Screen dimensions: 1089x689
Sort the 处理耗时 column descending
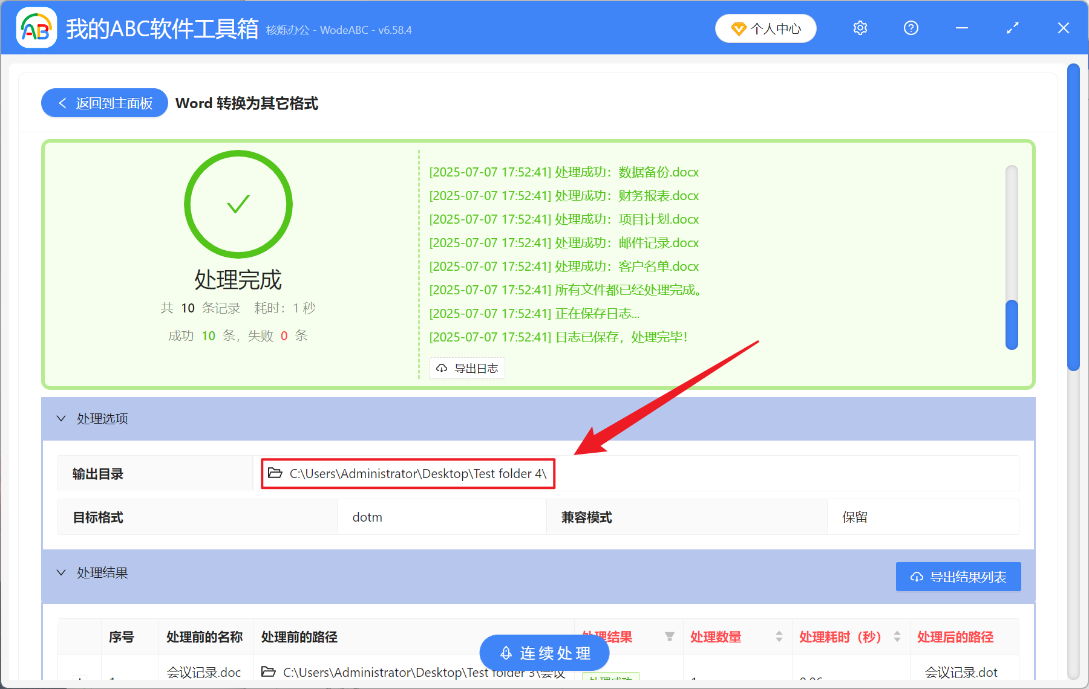(x=897, y=640)
